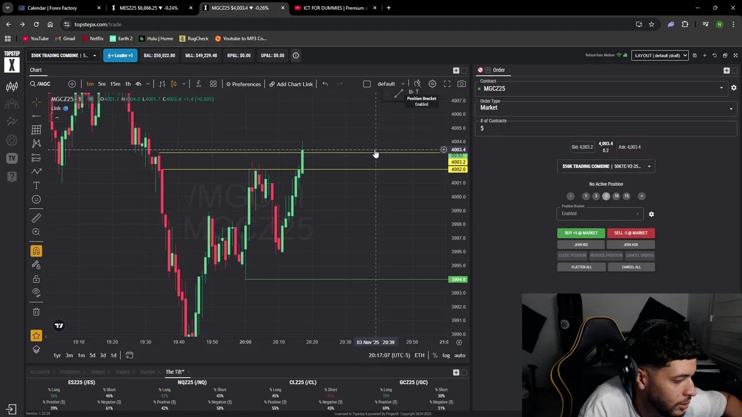Toggle the magnet mode tool

click(36, 251)
